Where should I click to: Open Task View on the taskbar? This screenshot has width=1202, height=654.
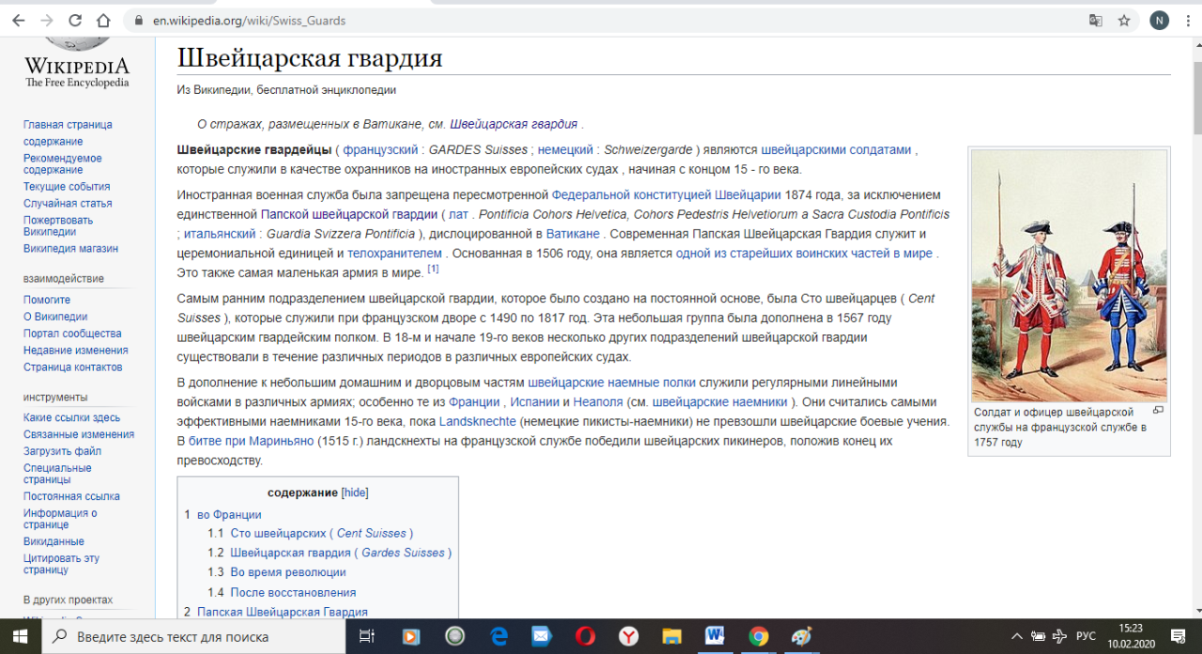(367, 636)
